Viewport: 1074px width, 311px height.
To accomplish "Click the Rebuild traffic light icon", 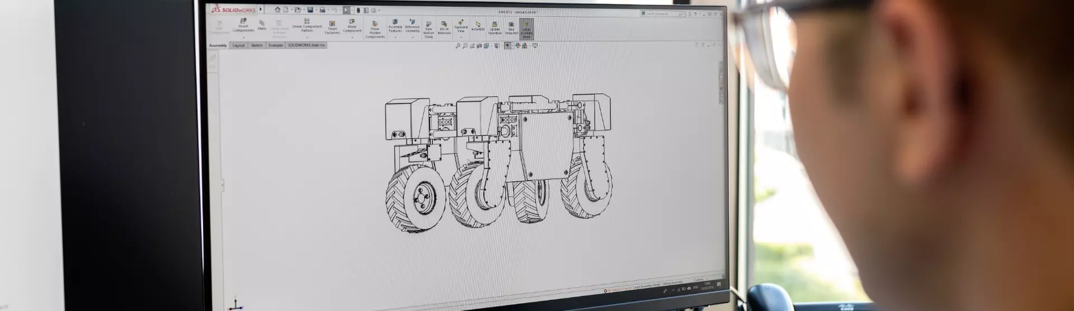I will pos(358,10).
